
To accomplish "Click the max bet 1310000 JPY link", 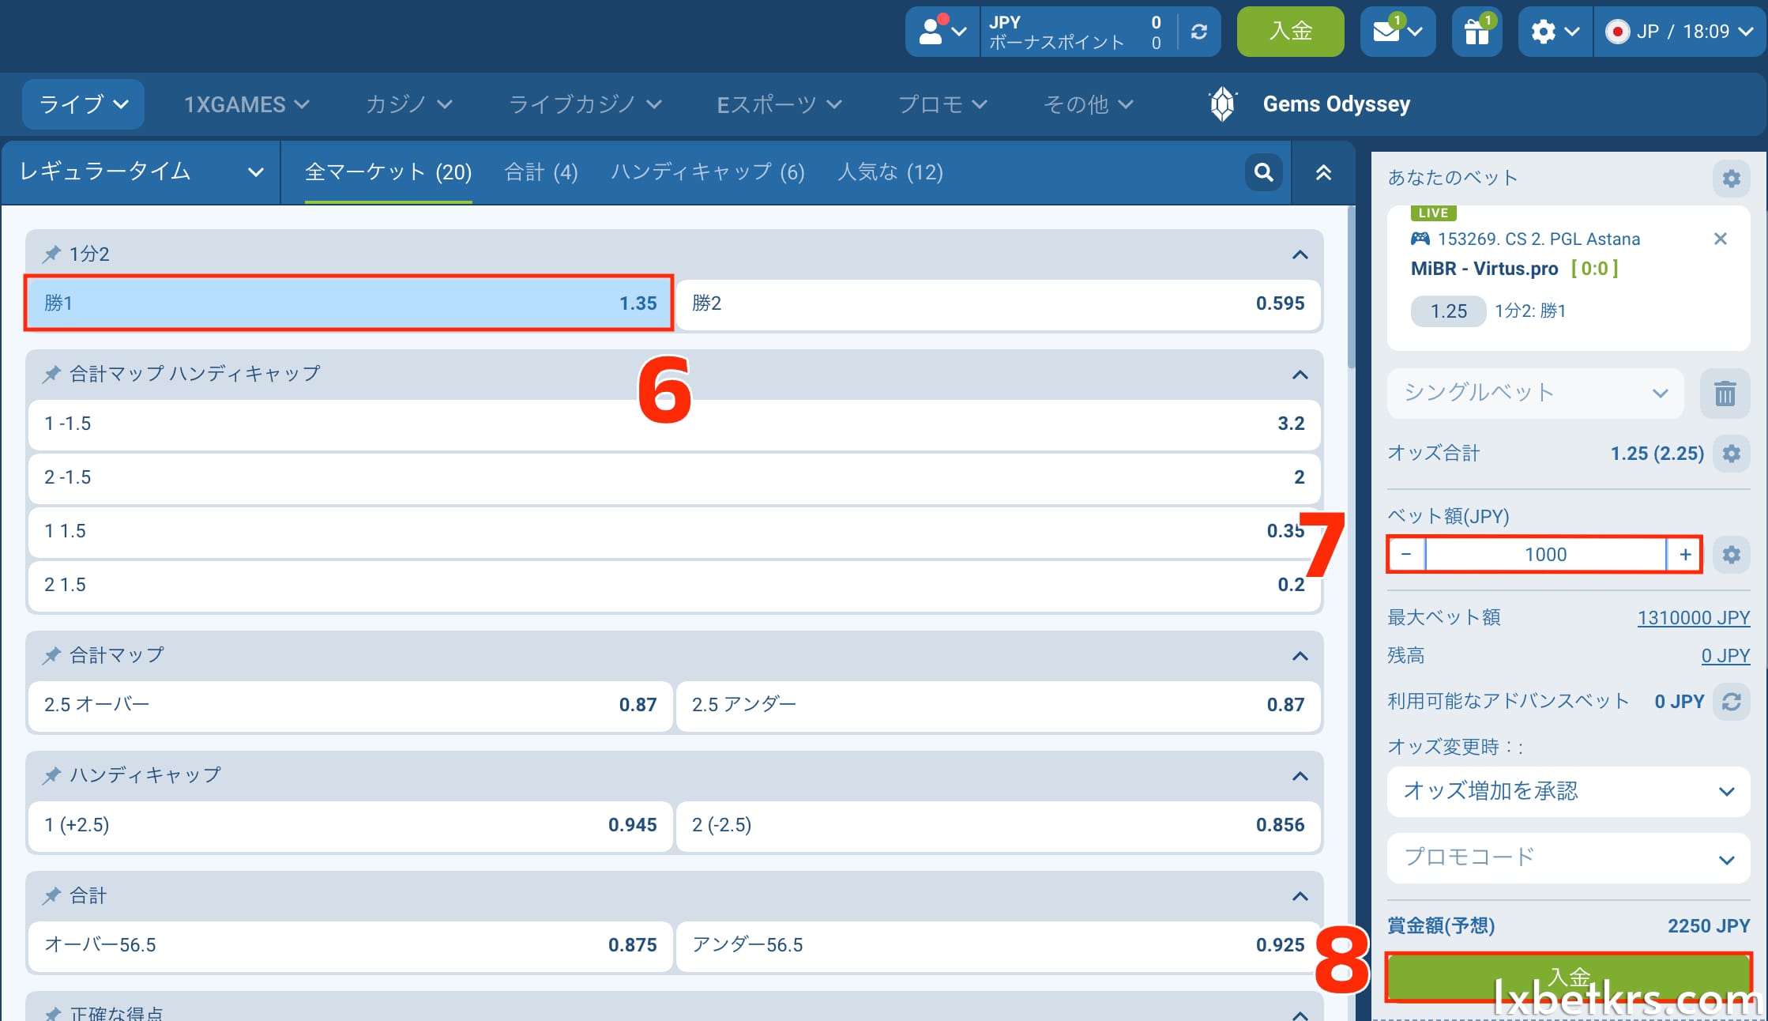I will 1693,617.
